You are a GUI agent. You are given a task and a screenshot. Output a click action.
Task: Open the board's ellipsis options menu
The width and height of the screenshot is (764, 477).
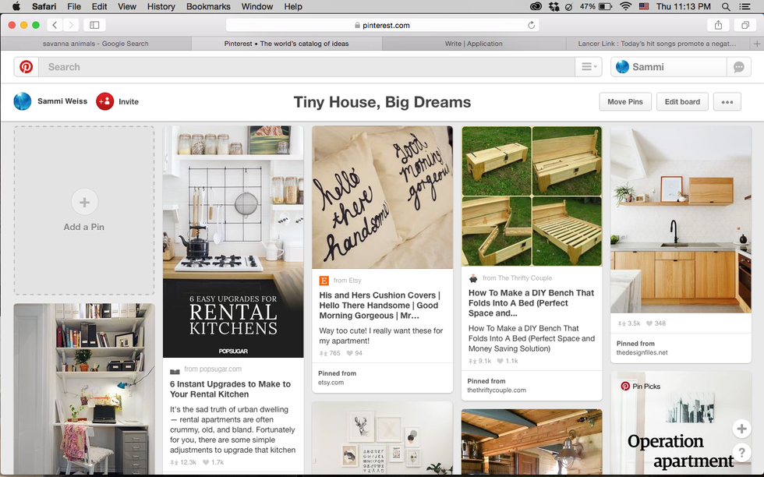(728, 101)
